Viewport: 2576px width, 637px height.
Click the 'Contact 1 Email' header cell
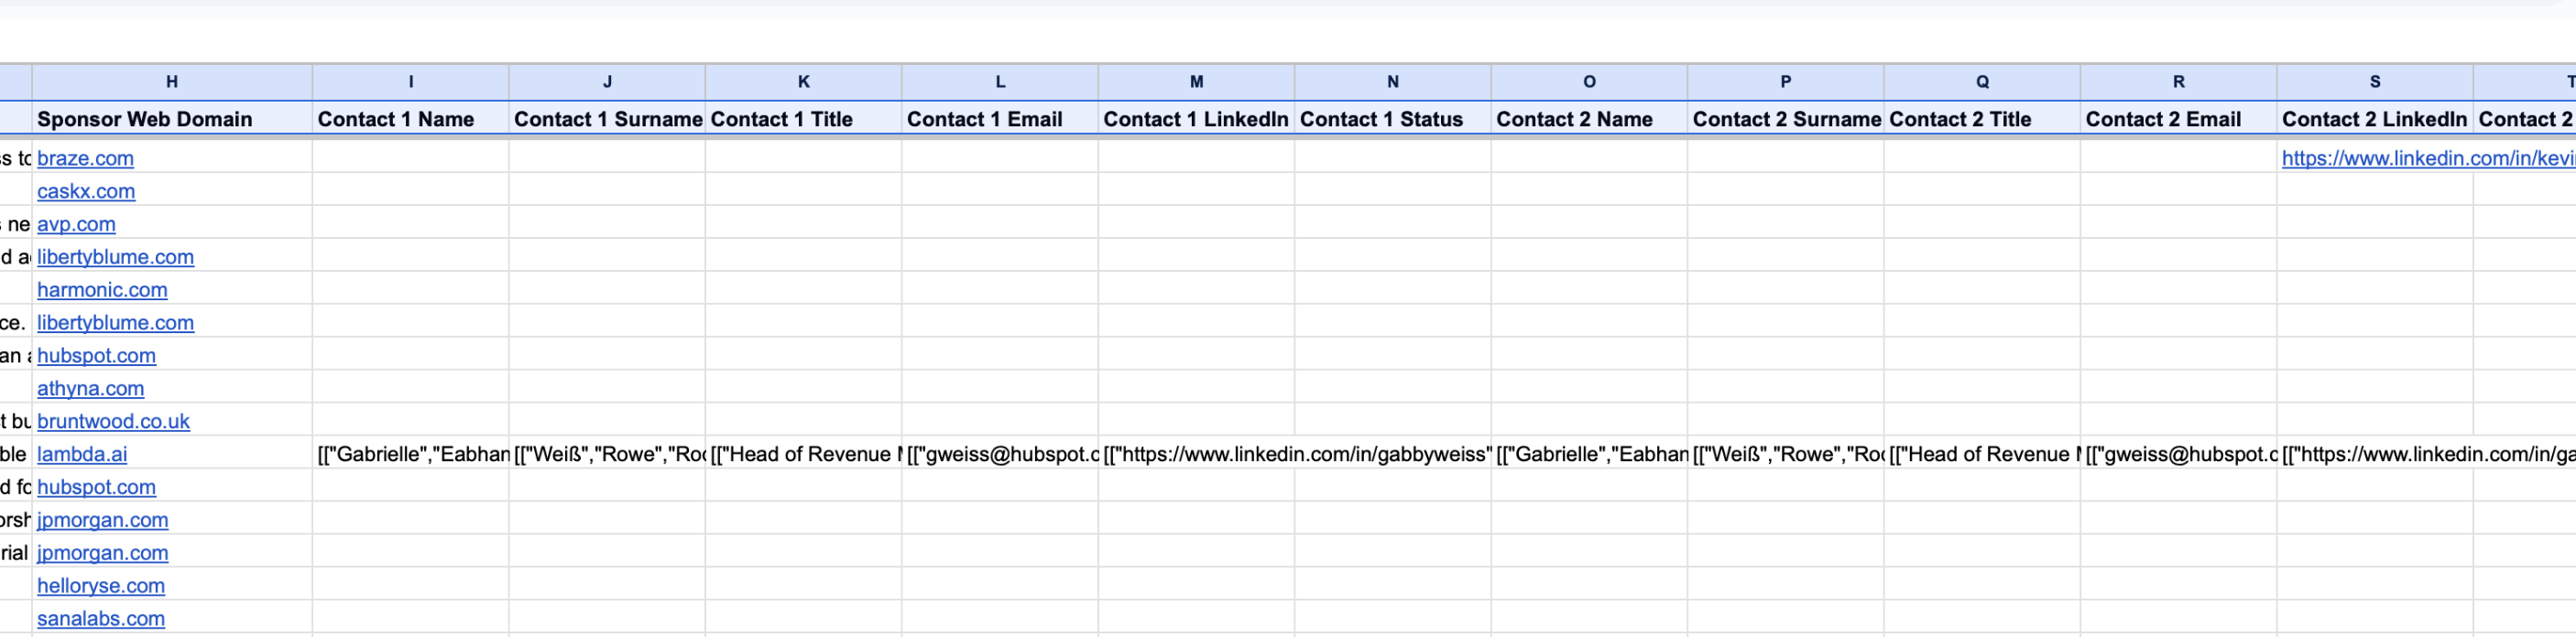click(x=1000, y=119)
